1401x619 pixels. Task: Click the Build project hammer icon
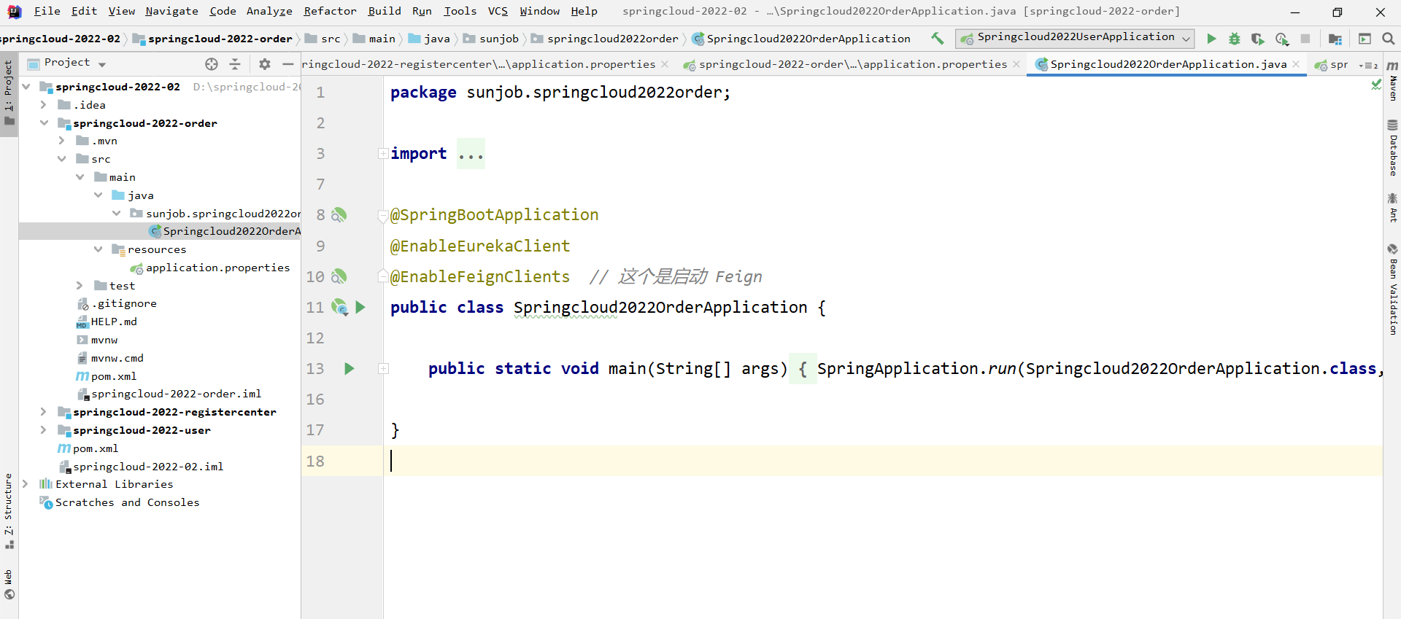pos(938,39)
